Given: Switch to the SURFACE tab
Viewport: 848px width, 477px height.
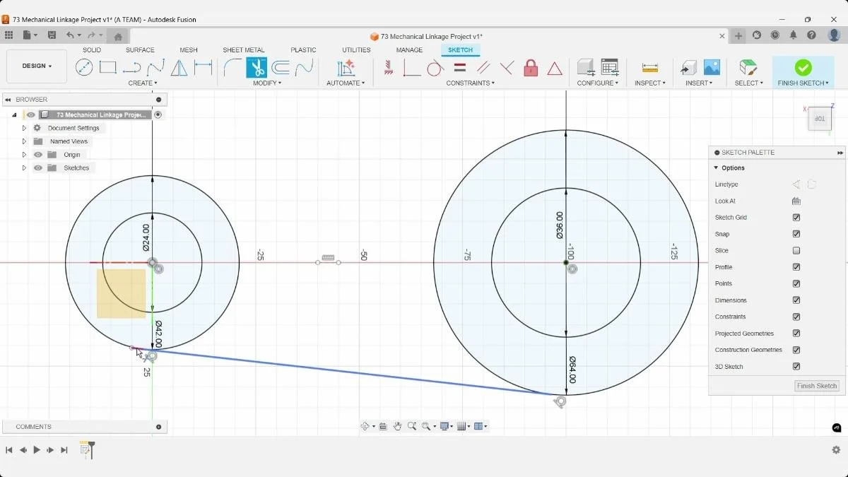Looking at the screenshot, I should click(140, 50).
